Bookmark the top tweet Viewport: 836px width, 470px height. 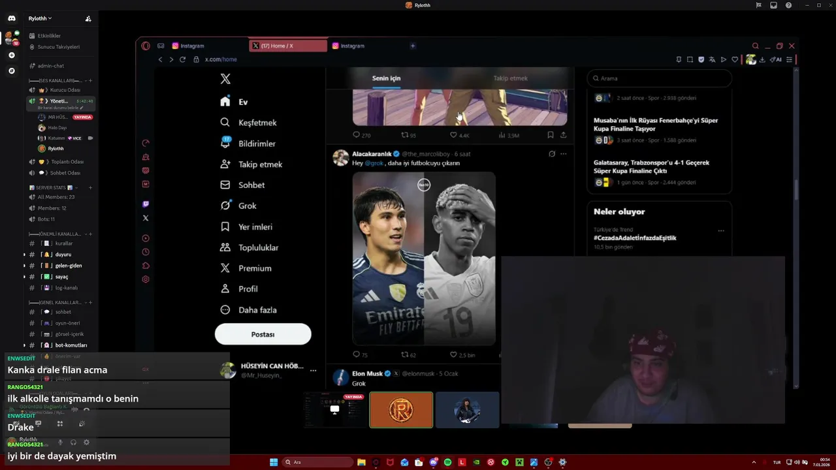click(x=551, y=135)
